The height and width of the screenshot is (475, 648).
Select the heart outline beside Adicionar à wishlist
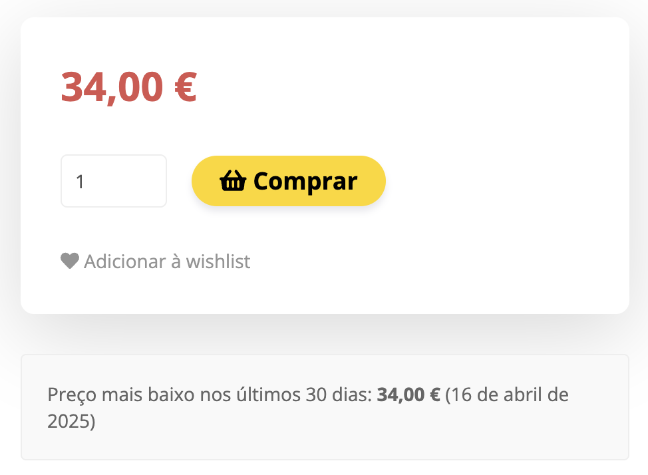pos(69,261)
